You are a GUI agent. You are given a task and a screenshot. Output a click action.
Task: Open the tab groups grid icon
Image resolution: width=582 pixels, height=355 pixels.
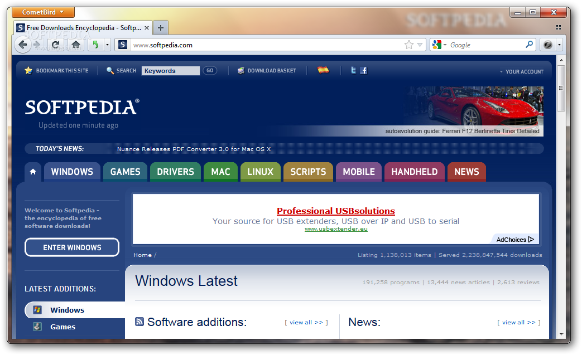point(558,27)
